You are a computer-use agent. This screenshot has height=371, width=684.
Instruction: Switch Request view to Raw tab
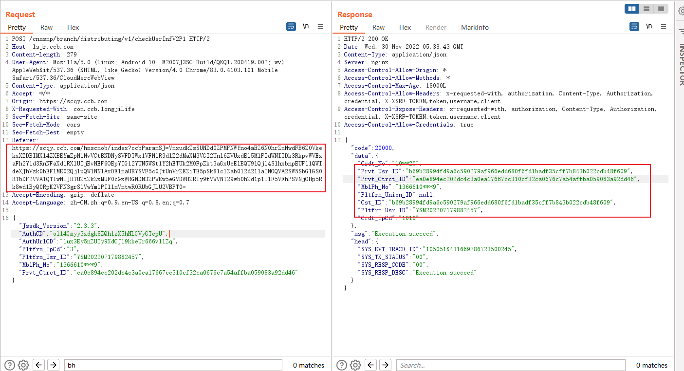[x=47, y=27]
